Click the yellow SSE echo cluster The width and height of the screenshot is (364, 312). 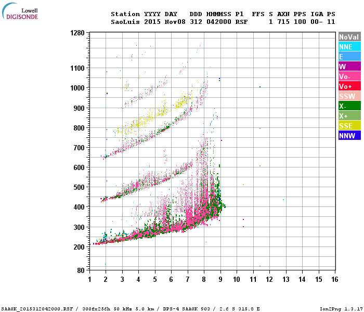coord(154,115)
